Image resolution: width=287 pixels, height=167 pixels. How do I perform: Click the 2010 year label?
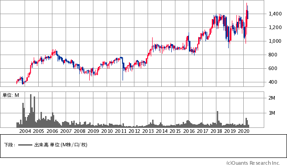(107, 131)
